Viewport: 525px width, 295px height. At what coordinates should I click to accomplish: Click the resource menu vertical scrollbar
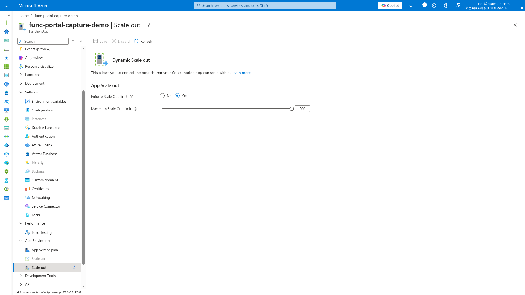(x=83, y=178)
